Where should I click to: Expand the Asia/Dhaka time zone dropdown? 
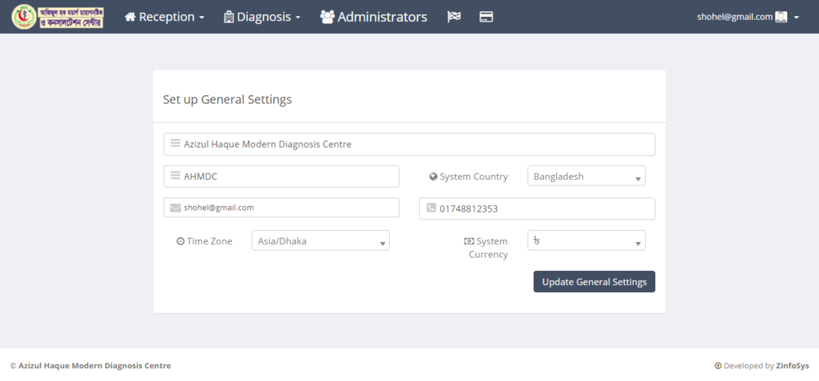coord(320,241)
